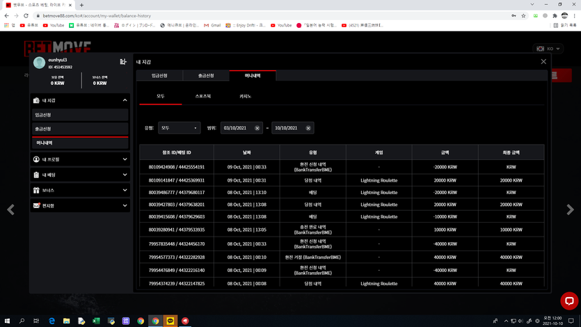Select the money history tab

[253, 76]
